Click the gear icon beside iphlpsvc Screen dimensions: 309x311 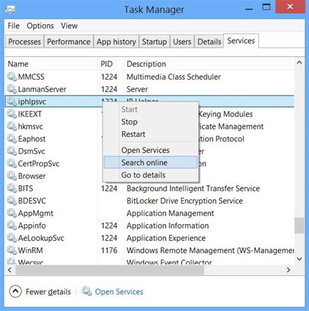(12, 102)
